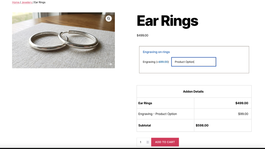Click the Engraving text input field
The width and height of the screenshot is (265, 149).
(194, 62)
